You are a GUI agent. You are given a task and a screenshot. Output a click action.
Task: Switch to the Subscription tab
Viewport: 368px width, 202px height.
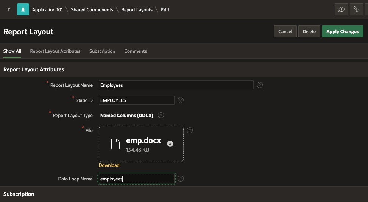[x=102, y=51]
